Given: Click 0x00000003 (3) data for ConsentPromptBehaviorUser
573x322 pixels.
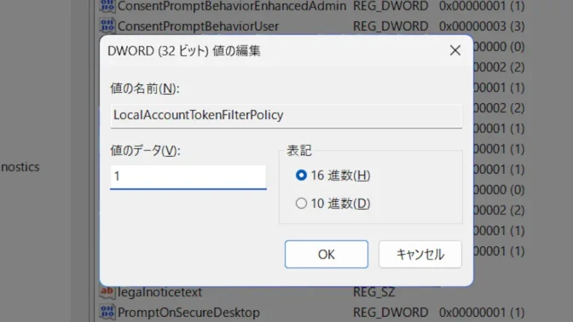Looking at the screenshot, I should (x=482, y=26).
